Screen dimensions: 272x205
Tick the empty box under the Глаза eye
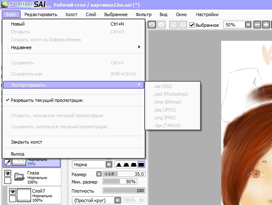(x=7, y=181)
